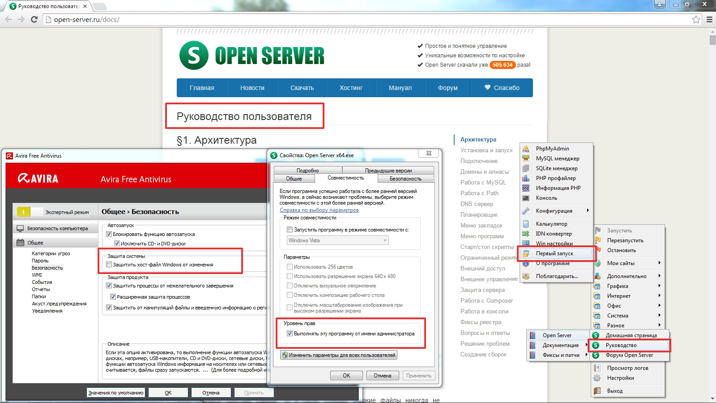The image size is (716, 403).
Task: Click the Настройки gear icon
Action: [597, 378]
